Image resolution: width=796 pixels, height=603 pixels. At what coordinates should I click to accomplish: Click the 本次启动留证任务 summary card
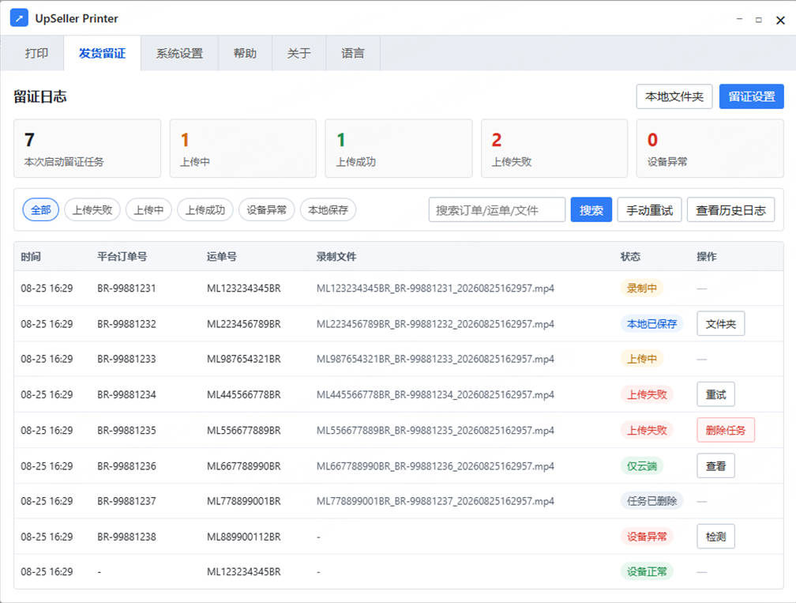(88, 149)
